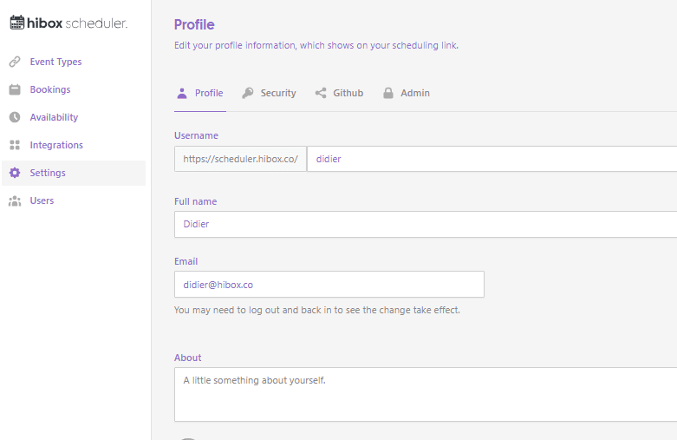Click the Security key icon
Viewport: 677px width, 440px height.
[248, 93]
